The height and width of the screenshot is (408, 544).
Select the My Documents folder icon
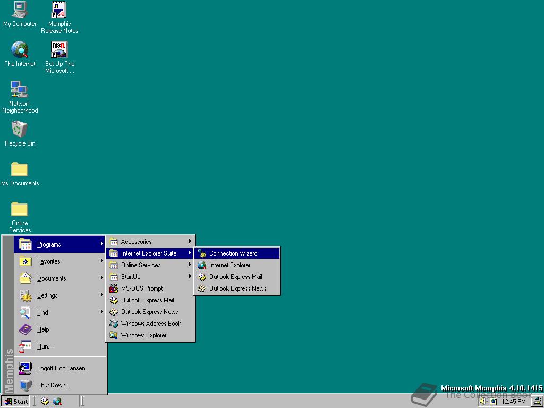(x=20, y=174)
